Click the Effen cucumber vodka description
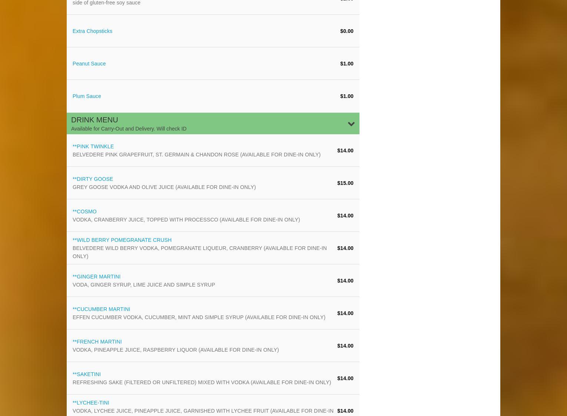The image size is (567, 416). coord(199,317)
